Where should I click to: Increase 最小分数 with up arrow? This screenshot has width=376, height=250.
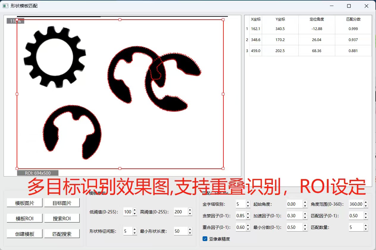pos(305,225)
